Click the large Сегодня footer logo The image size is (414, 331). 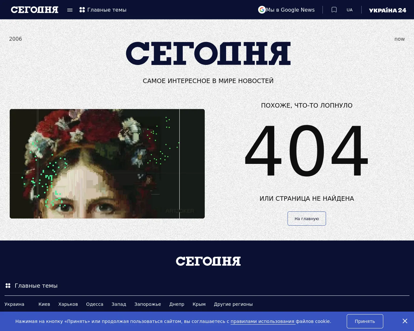[x=208, y=261]
